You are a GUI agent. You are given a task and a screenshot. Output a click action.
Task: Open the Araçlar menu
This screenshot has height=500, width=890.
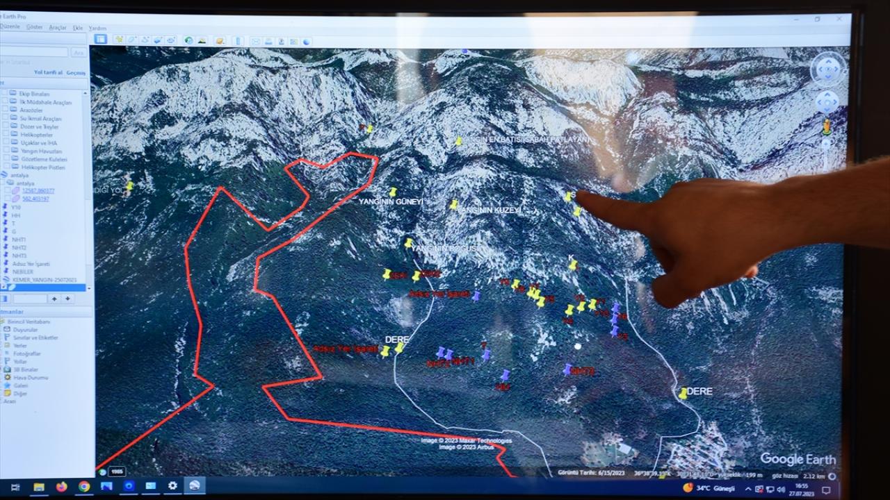[x=58, y=28]
